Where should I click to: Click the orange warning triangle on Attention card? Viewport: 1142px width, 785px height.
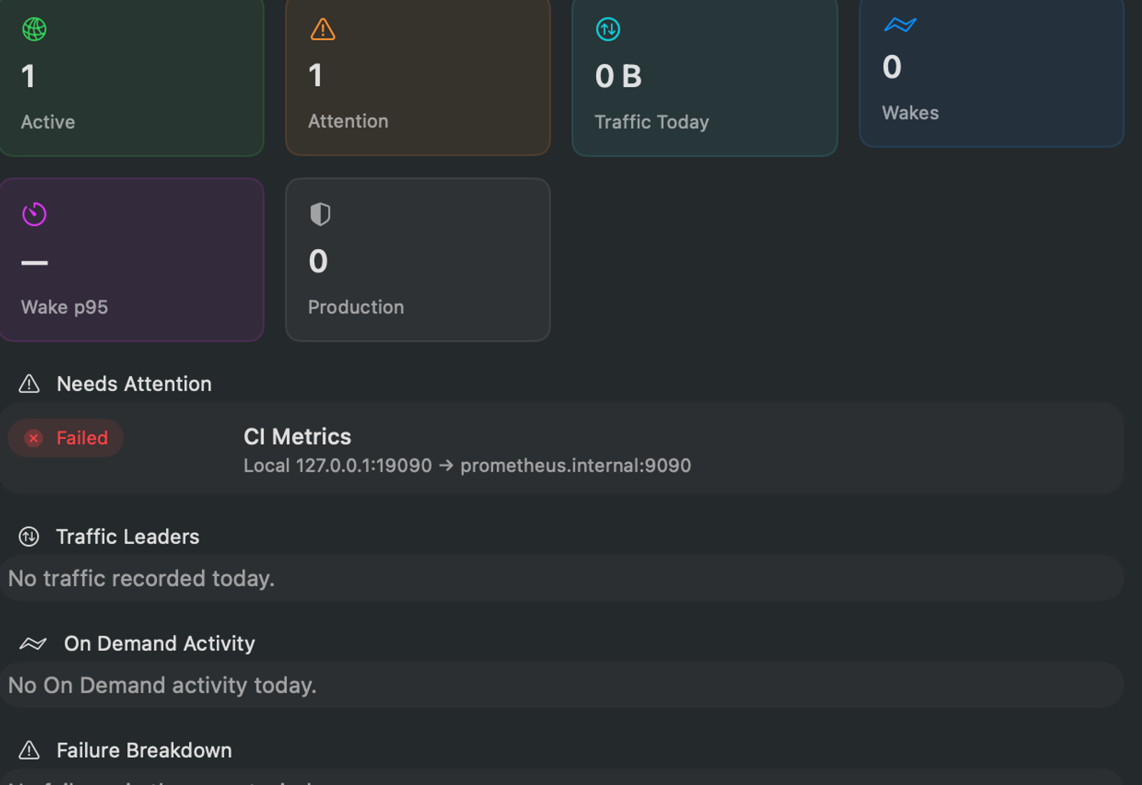(x=323, y=29)
